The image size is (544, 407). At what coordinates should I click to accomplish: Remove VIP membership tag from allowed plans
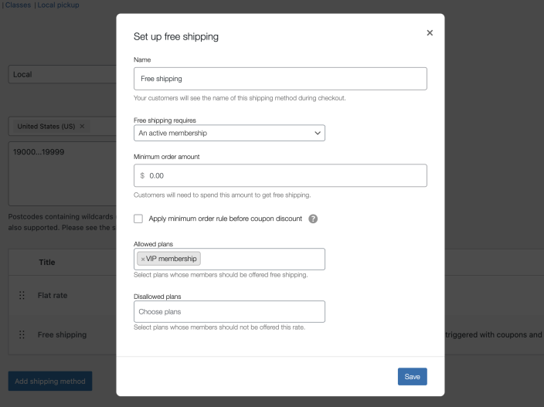[143, 259]
